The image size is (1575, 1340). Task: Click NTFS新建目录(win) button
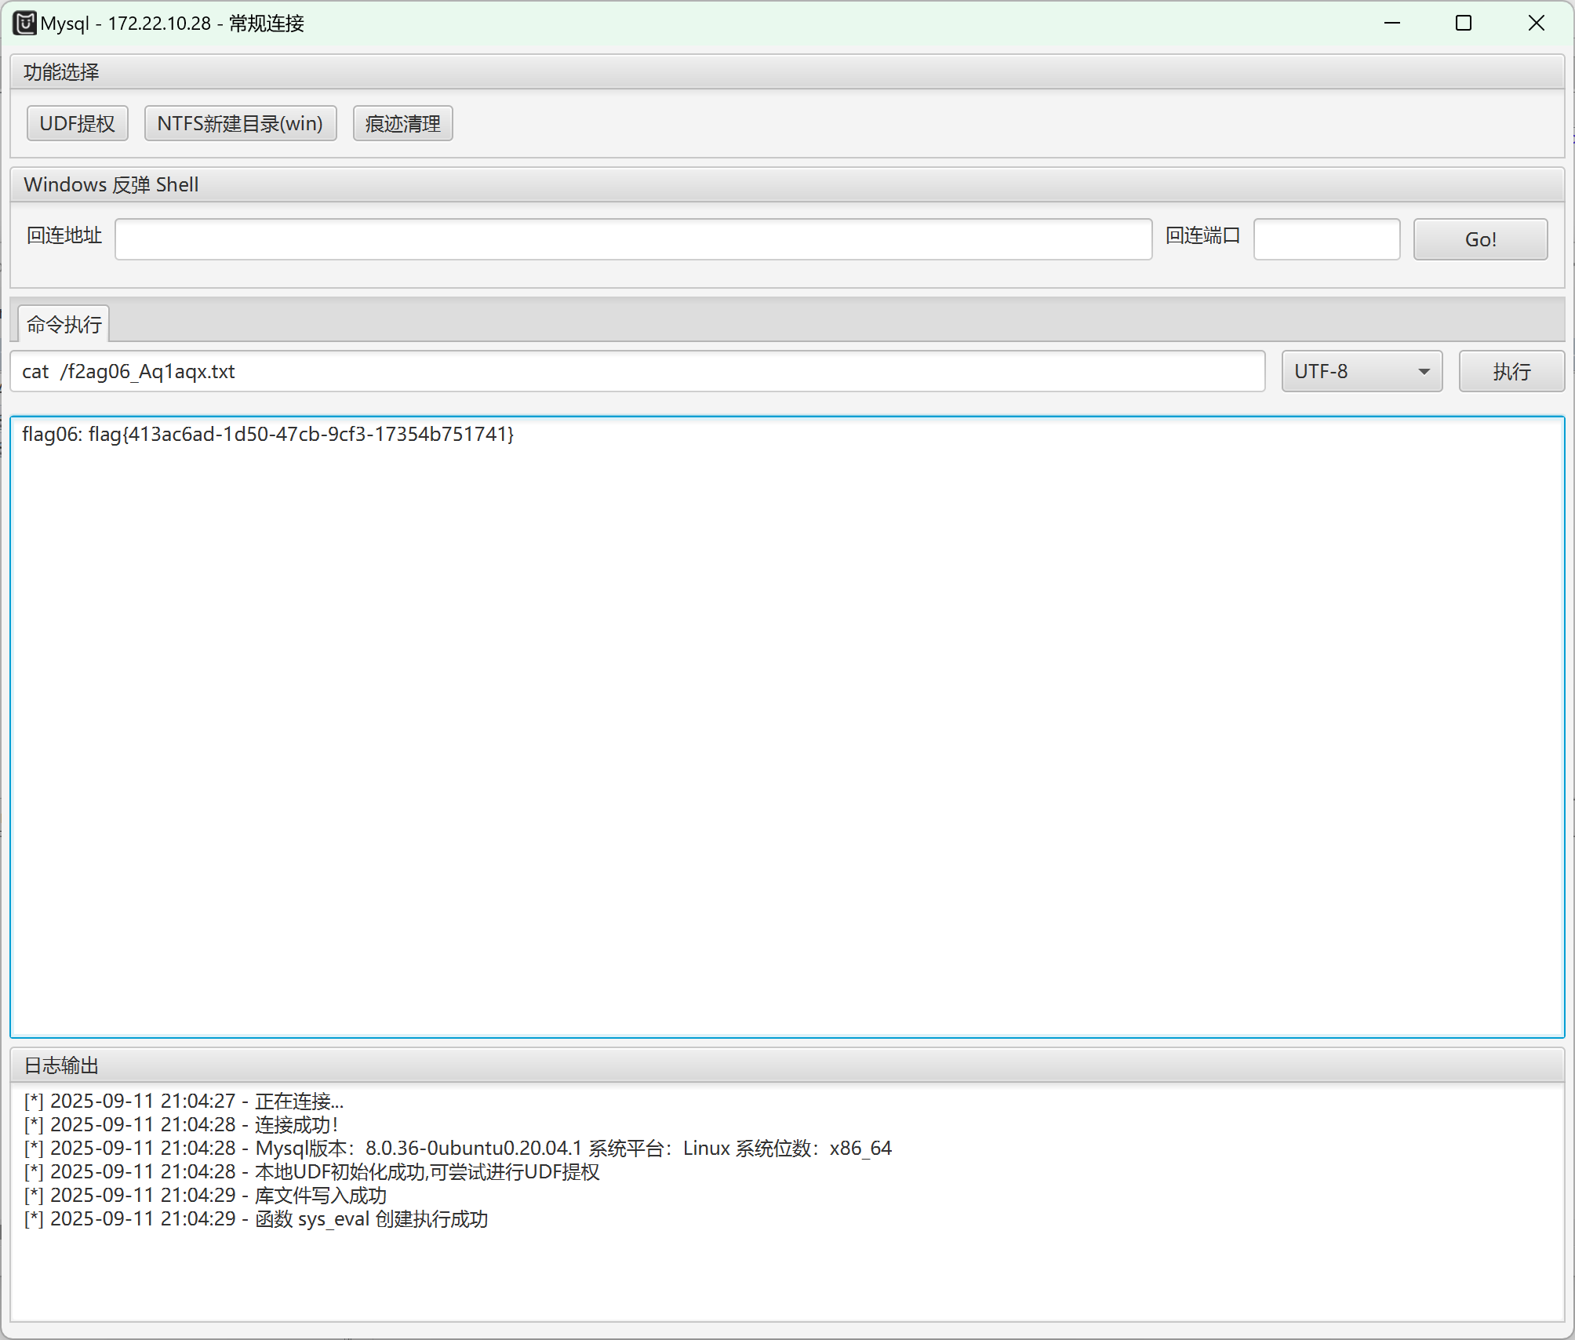(x=240, y=123)
